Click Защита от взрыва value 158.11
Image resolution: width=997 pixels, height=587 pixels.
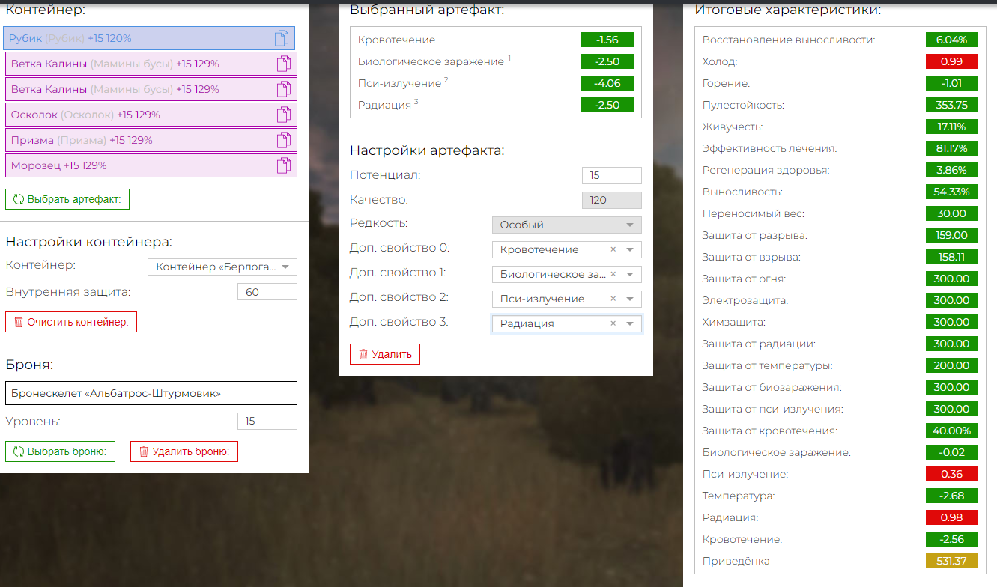(x=952, y=257)
